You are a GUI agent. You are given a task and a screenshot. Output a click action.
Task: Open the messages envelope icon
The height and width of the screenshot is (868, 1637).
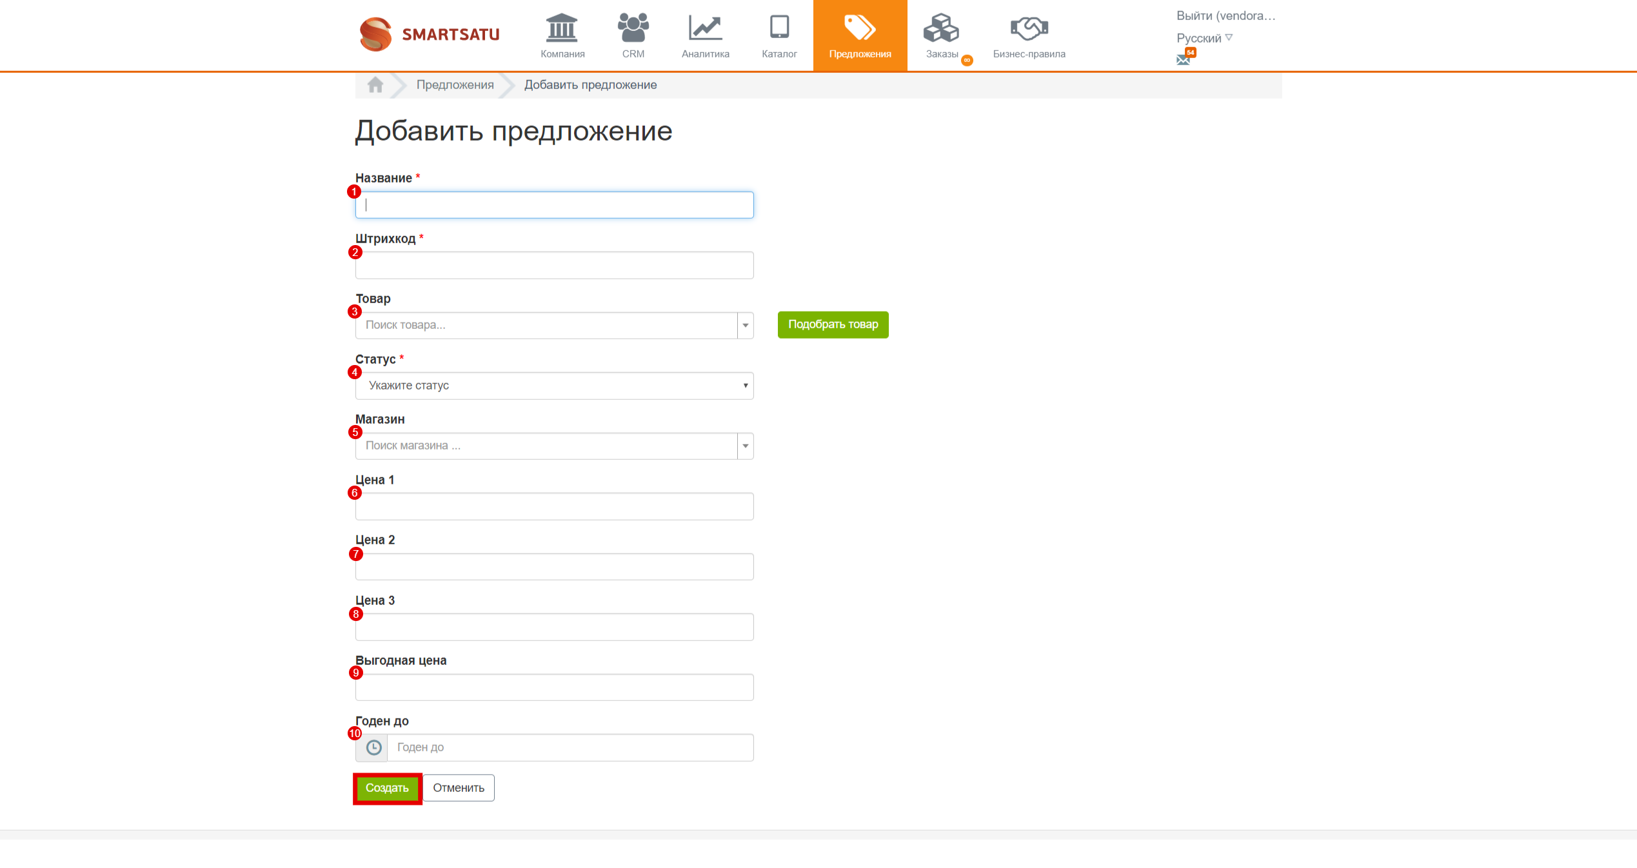[x=1183, y=60]
